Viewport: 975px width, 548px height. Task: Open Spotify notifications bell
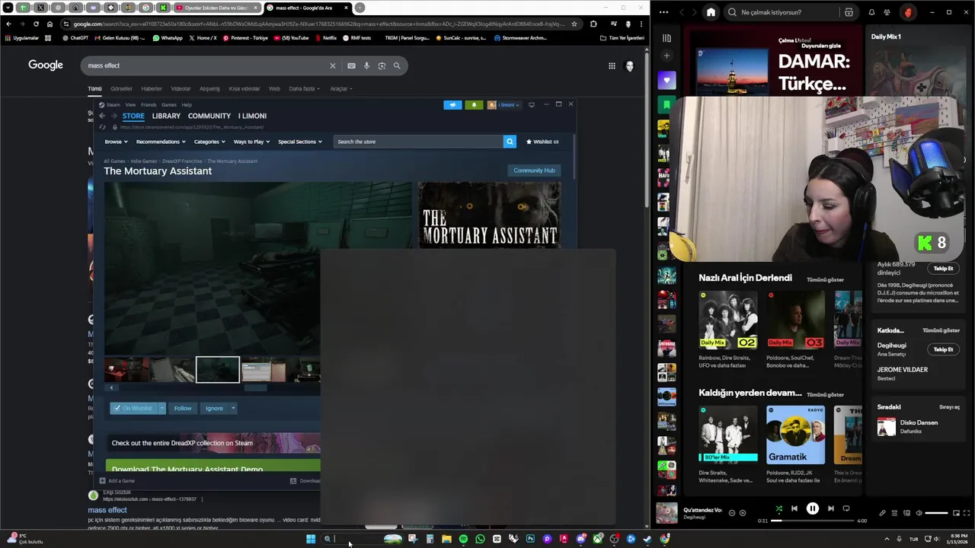pyautogui.click(x=871, y=12)
